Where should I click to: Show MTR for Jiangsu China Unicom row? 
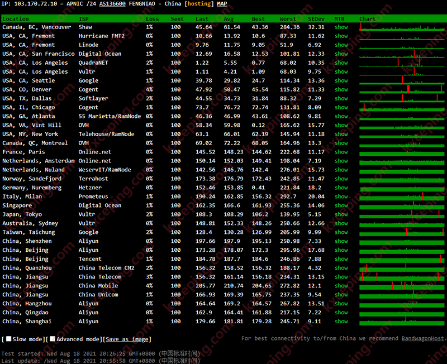(341, 295)
